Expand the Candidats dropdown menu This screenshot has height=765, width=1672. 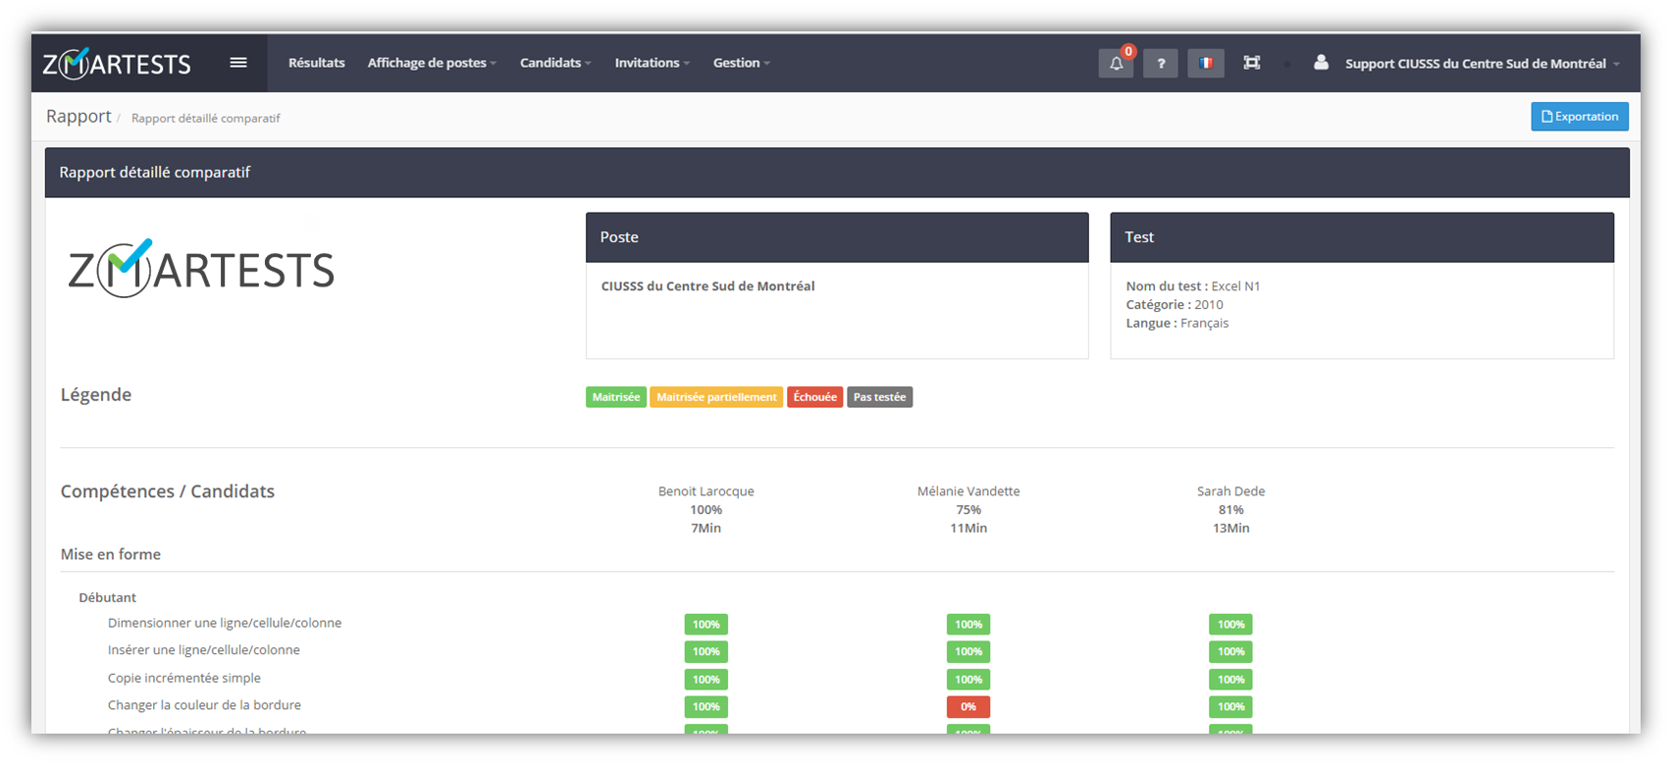555,63
